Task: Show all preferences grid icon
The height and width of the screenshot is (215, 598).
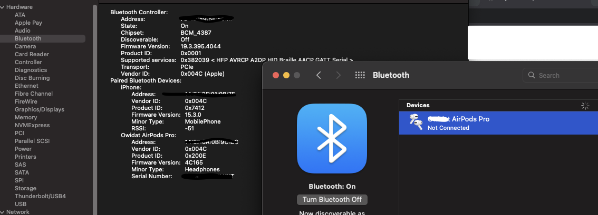Action: pyautogui.click(x=360, y=75)
